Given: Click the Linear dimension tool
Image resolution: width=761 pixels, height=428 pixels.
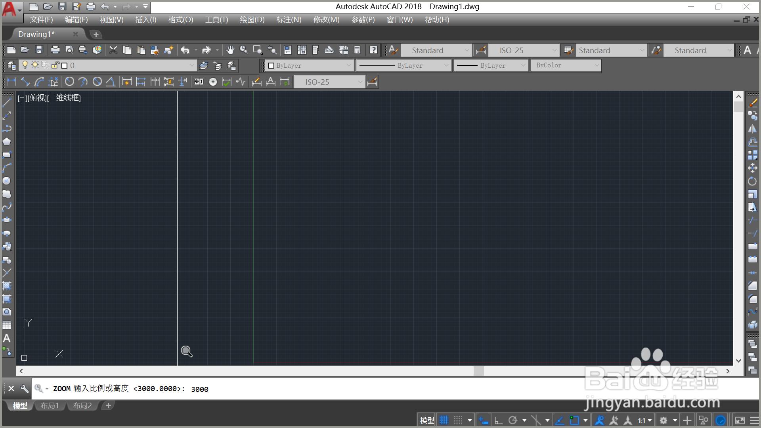Looking at the screenshot, I should pyautogui.click(x=11, y=82).
